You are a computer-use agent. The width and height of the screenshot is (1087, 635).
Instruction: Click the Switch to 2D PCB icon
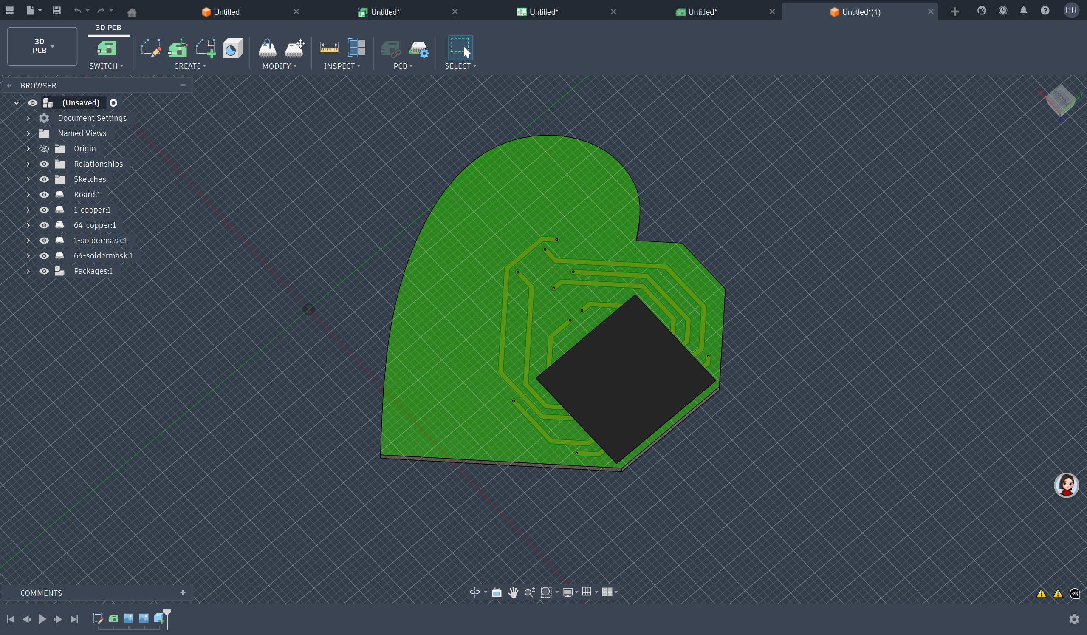[106, 48]
